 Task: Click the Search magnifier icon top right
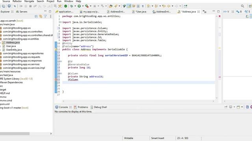click(x=243, y=6)
